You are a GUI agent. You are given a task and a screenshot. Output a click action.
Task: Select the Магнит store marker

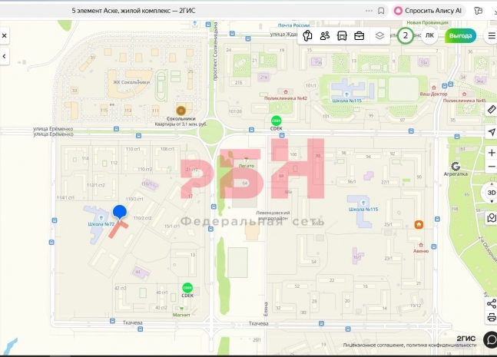[x=181, y=309]
